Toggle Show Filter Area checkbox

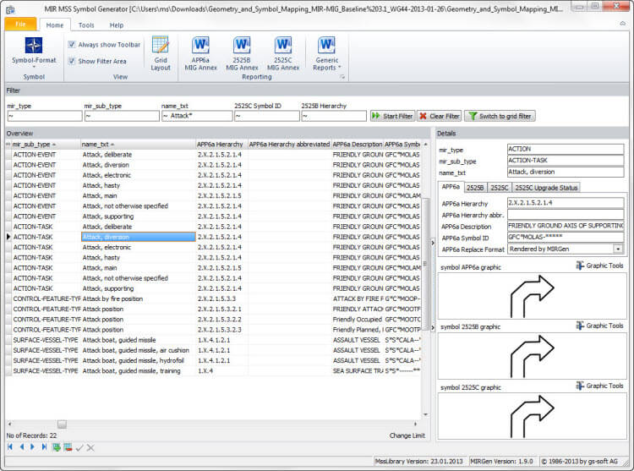click(x=72, y=61)
